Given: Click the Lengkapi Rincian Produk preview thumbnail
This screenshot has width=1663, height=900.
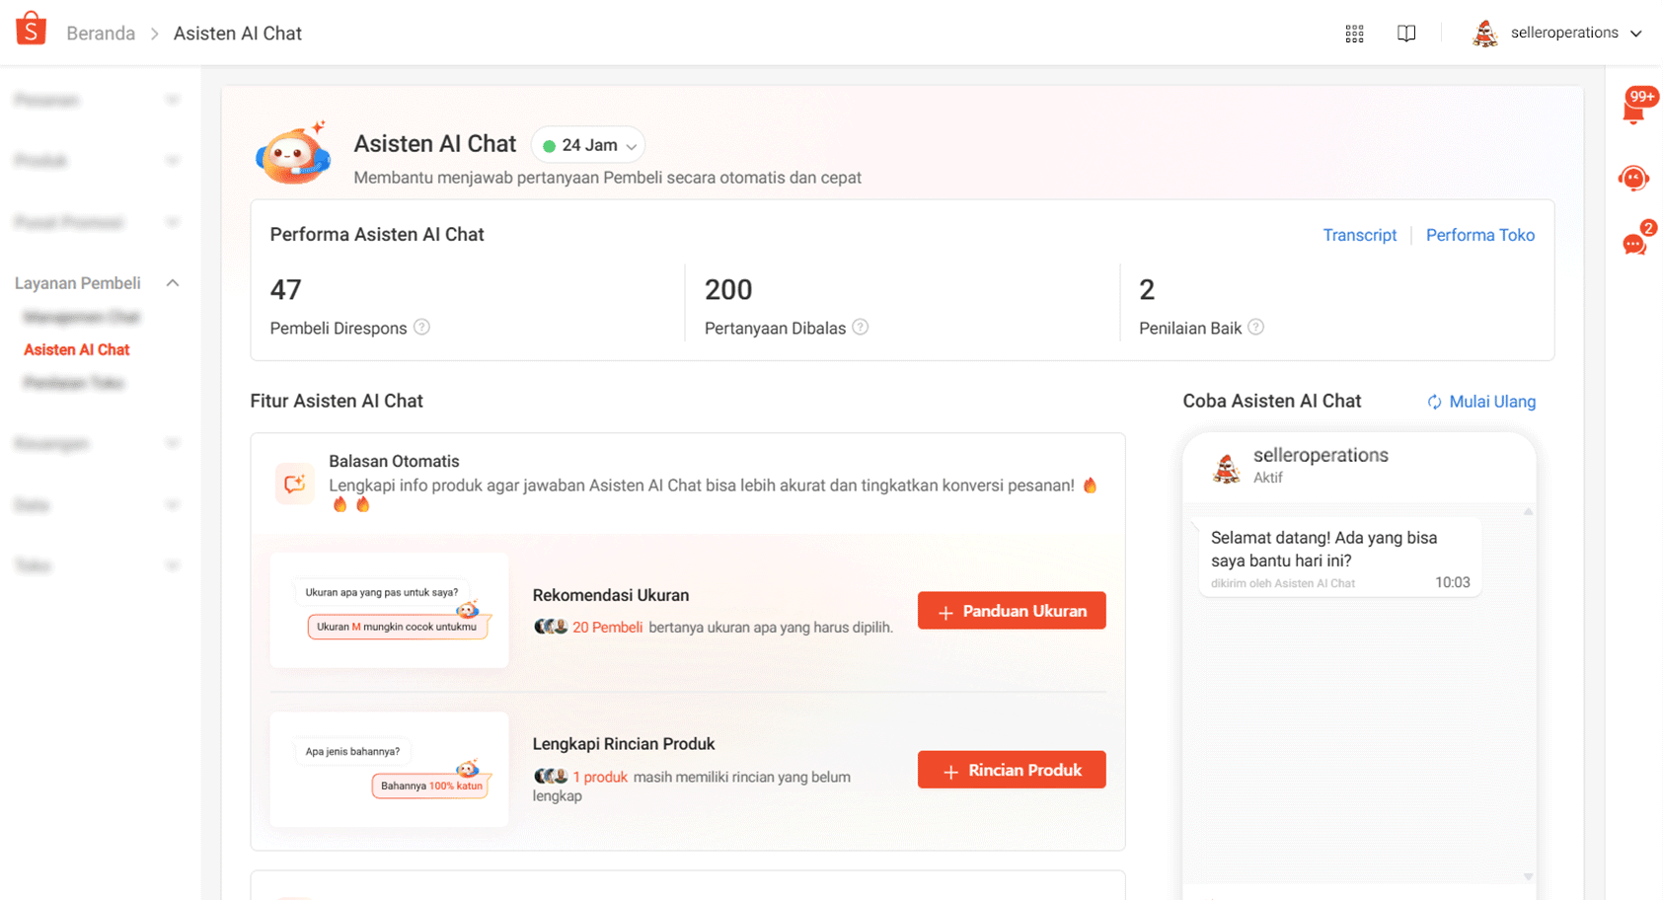Looking at the screenshot, I should pos(389,769).
